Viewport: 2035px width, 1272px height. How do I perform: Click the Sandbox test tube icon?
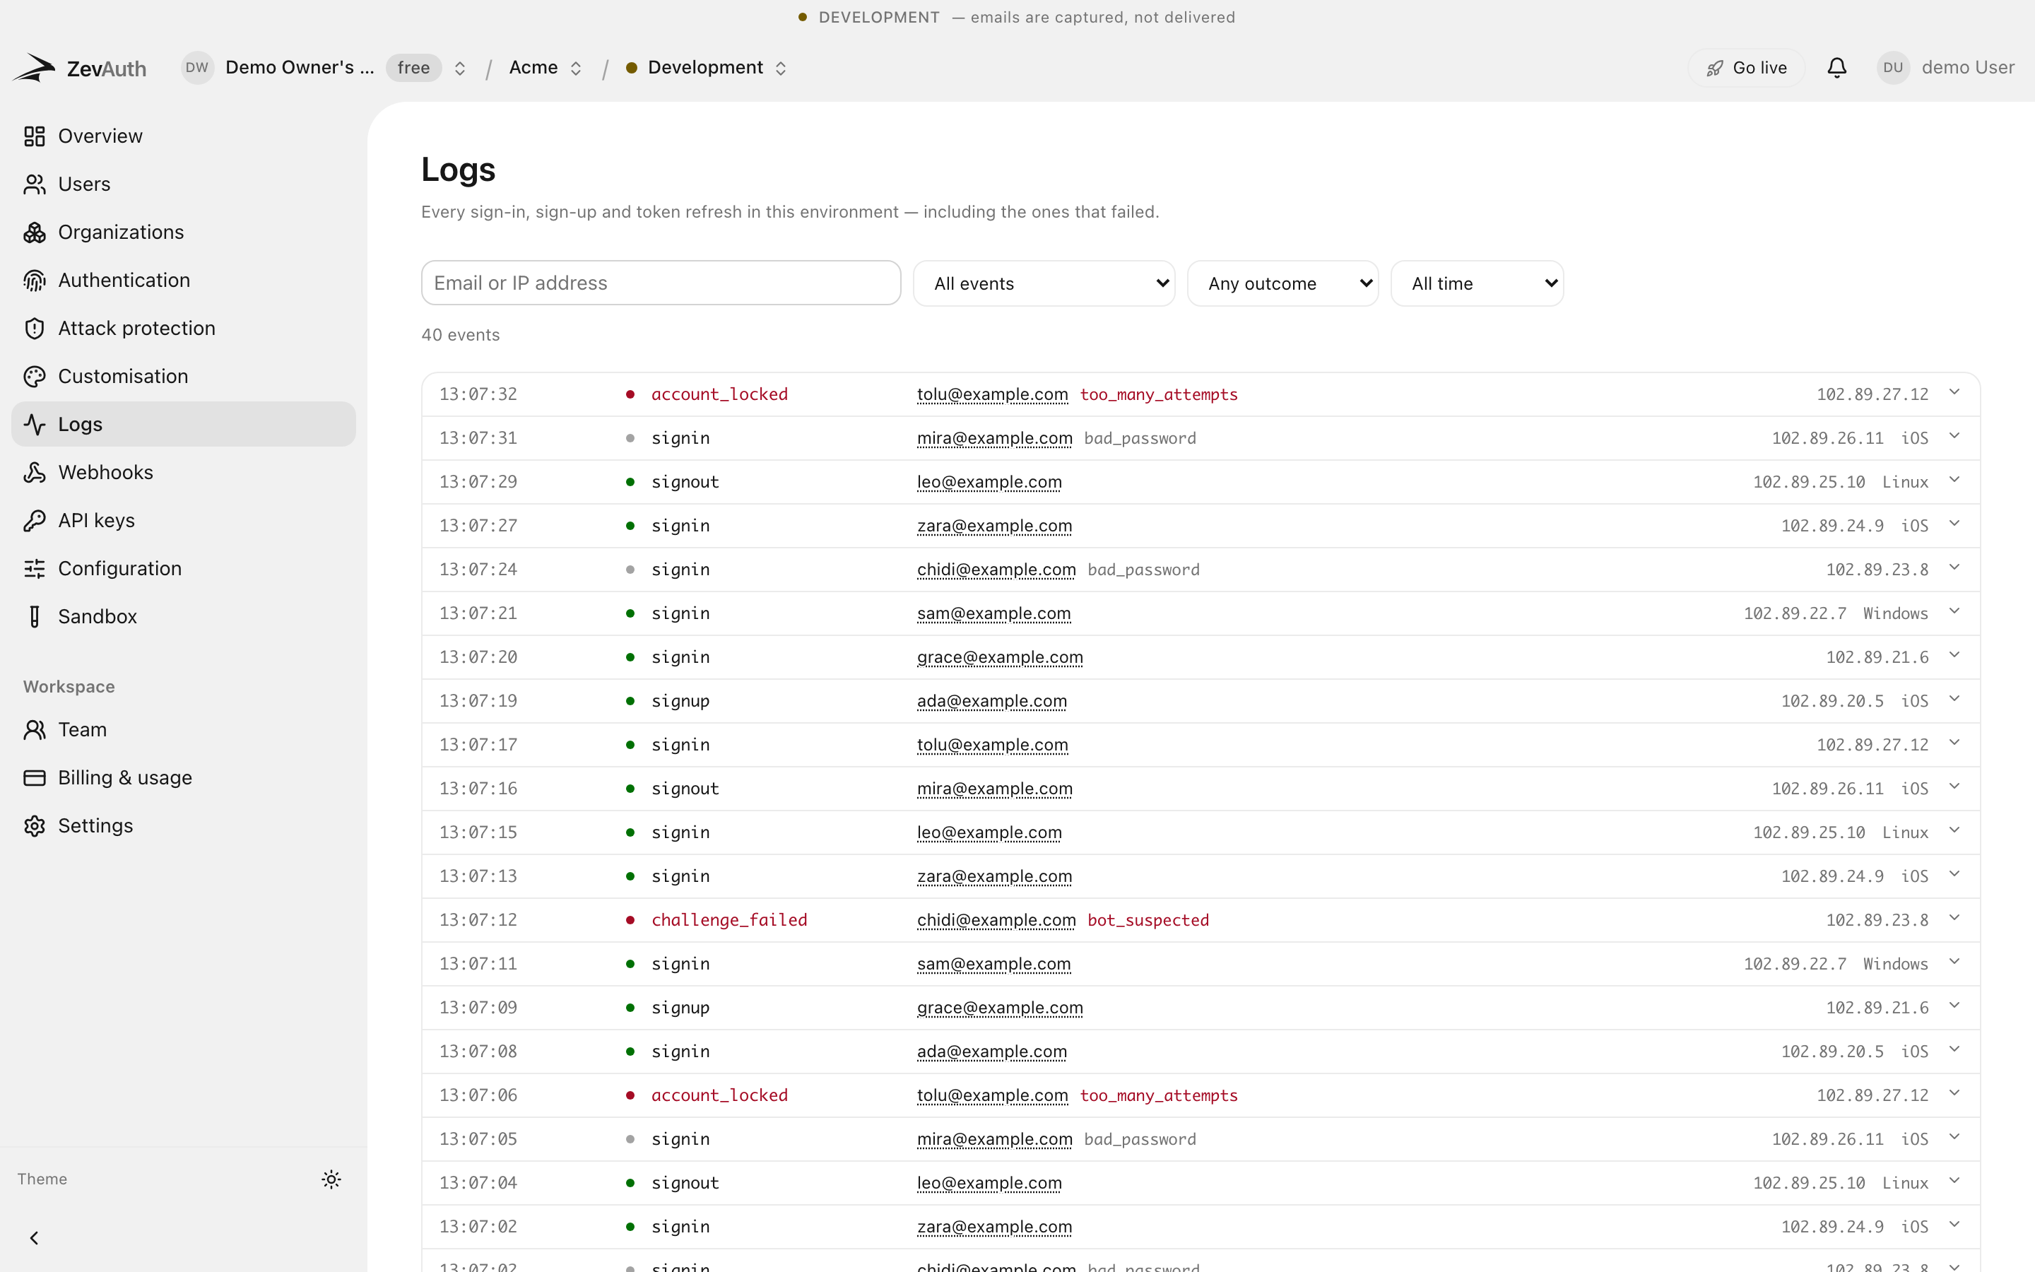pyautogui.click(x=35, y=617)
